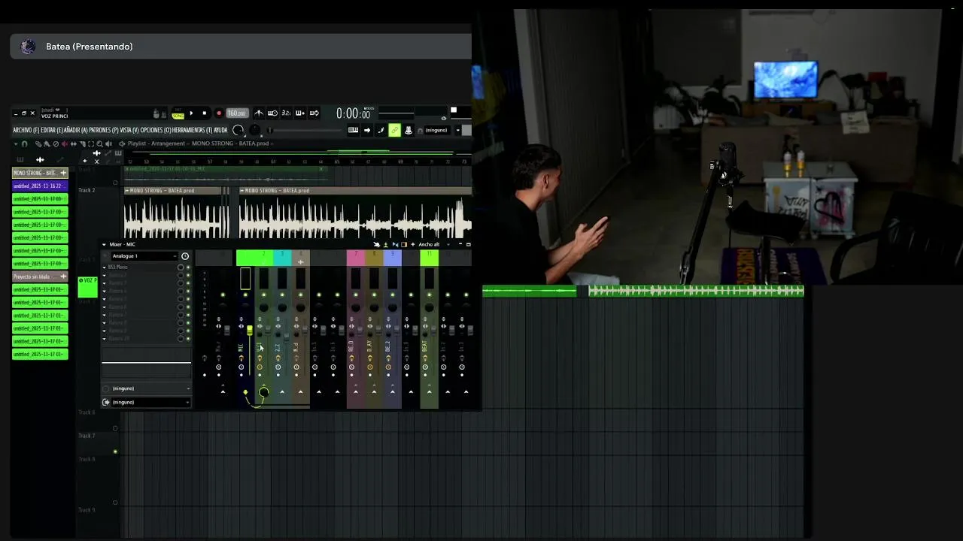This screenshot has height=541, width=963.
Task: Click the VOZ P green track label
Action: (87, 286)
